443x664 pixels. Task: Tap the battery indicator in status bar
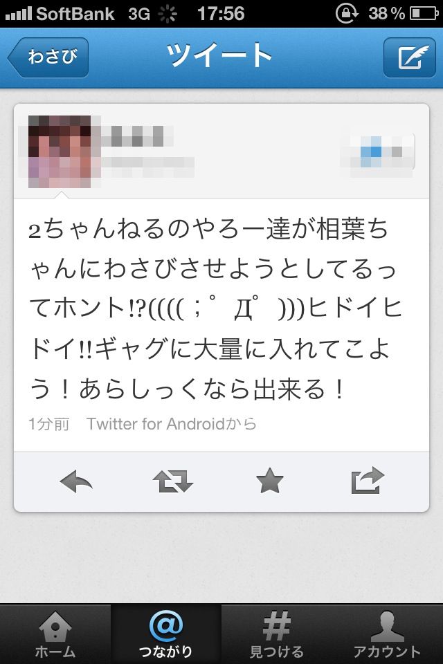tap(424, 14)
